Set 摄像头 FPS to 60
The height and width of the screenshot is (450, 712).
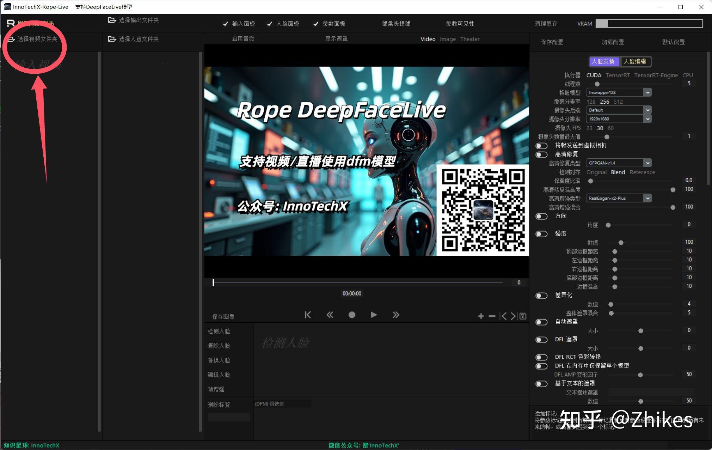pyautogui.click(x=610, y=128)
